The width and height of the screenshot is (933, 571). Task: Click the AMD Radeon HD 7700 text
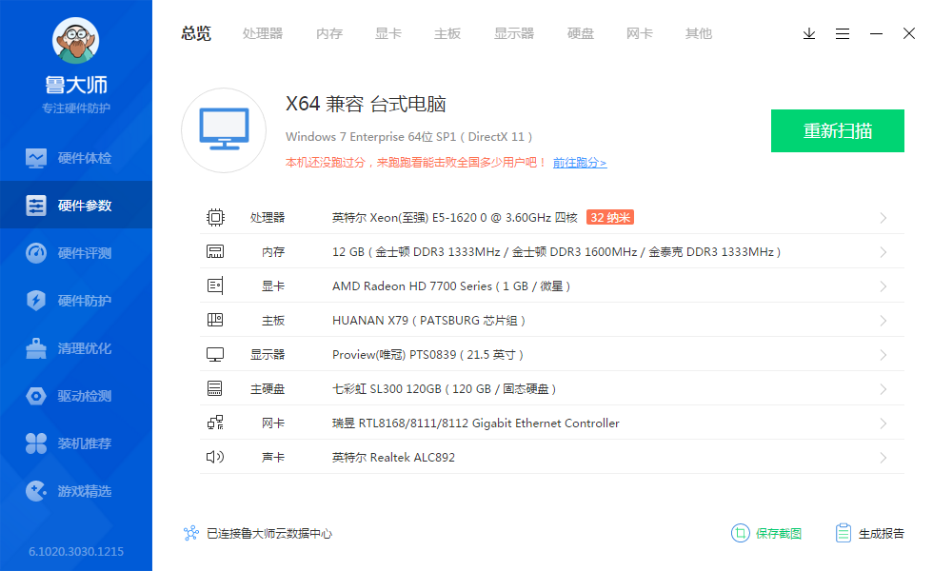tap(451, 286)
